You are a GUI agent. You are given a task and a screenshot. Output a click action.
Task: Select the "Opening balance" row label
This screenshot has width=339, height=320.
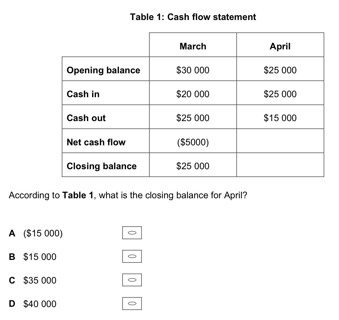coord(103,70)
